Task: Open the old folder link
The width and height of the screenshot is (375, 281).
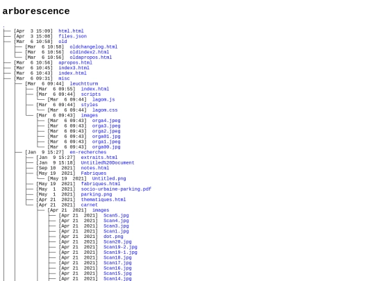Action: (62, 42)
